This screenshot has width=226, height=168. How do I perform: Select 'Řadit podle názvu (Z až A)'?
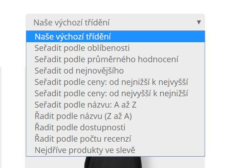pyautogui.click(x=115, y=116)
